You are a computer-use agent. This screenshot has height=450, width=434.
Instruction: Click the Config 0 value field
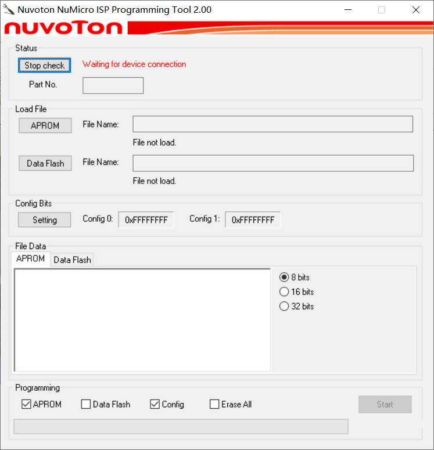tap(146, 220)
